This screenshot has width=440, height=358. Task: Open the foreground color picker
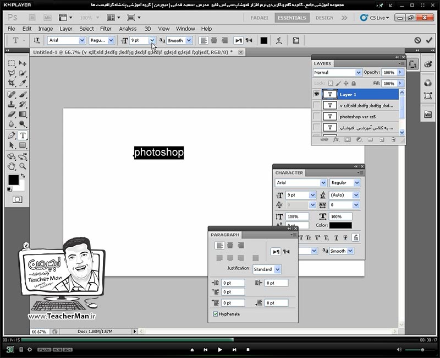click(x=13, y=180)
